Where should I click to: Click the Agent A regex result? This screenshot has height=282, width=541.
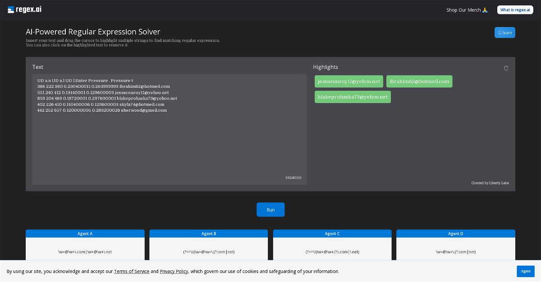tap(85, 252)
